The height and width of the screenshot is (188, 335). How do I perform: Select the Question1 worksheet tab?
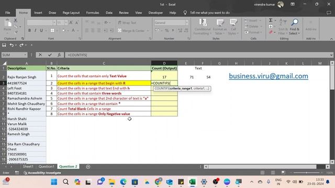point(47,167)
